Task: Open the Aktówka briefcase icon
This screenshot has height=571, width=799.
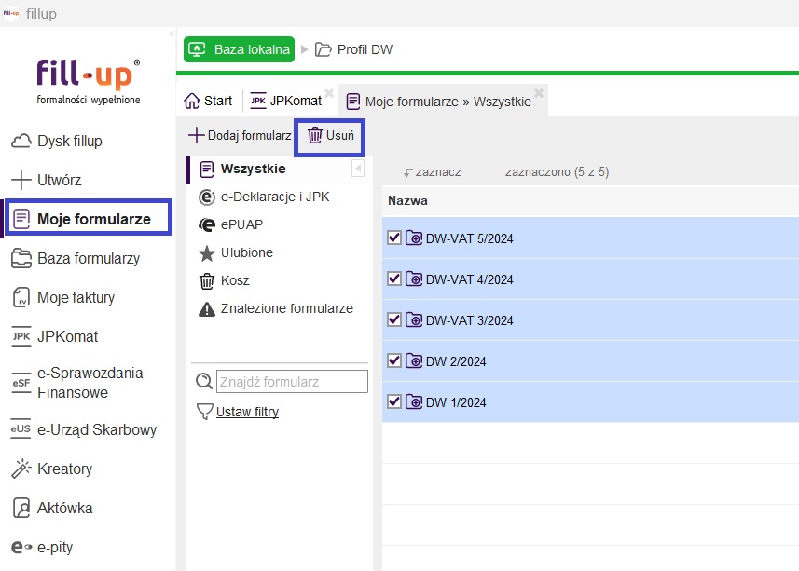Action: click(21, 508)
